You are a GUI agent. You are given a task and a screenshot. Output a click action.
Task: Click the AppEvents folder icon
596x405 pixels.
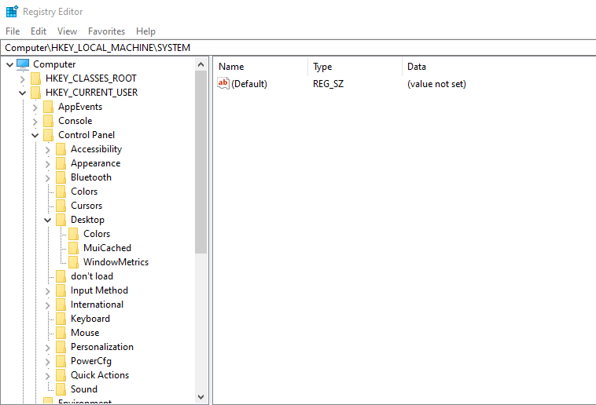pos(48,107)
